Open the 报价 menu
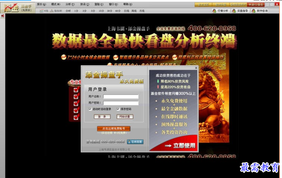The image size is (282, 178). [41, 4]
